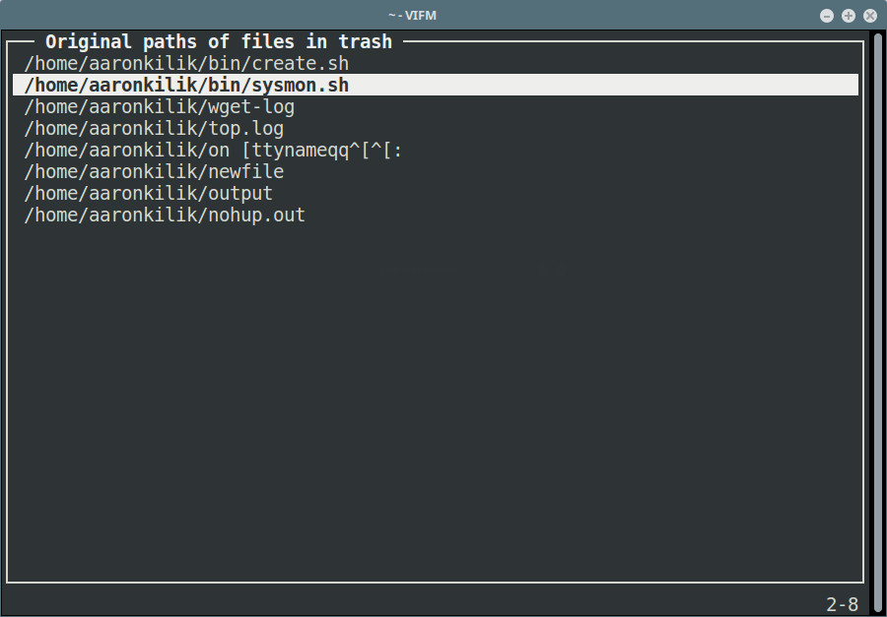The image size is (887, 617).
Task: Select the create.sh trash entry
Action: coord(186,63)
